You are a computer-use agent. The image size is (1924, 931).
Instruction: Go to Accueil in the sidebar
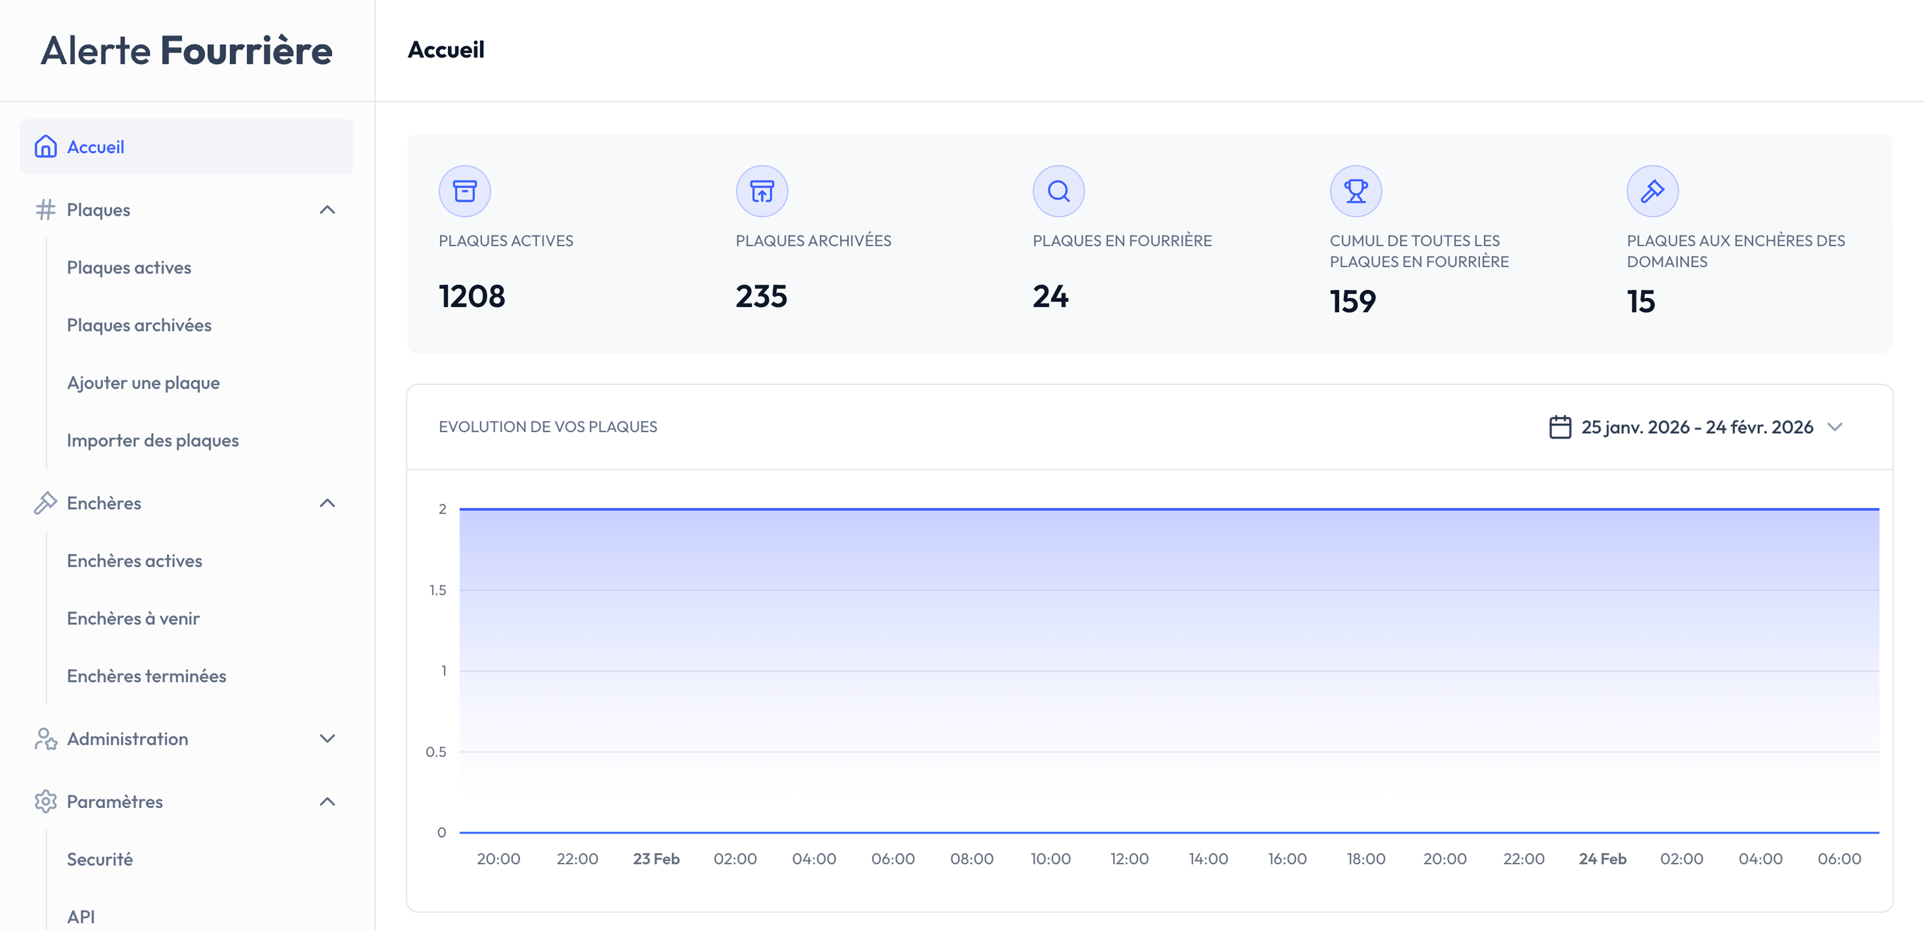[96, 147]
